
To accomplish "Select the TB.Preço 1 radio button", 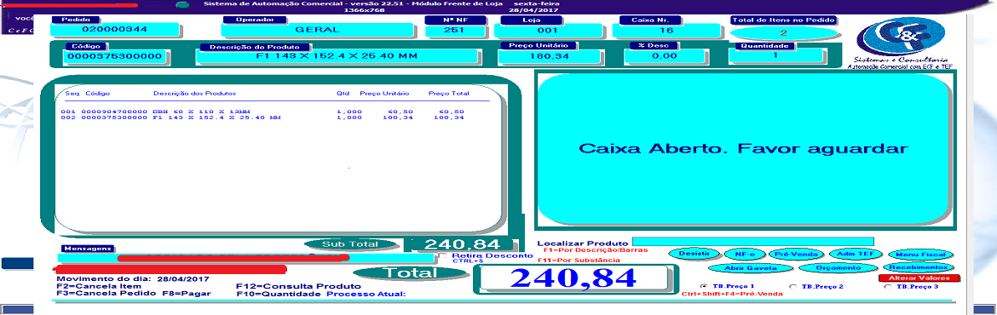I will (703, 286).
